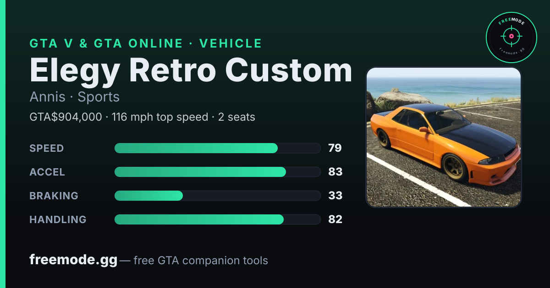Screen dimensions: 550x288
Task: Click the SPEED label
Action: click(47, 148)
